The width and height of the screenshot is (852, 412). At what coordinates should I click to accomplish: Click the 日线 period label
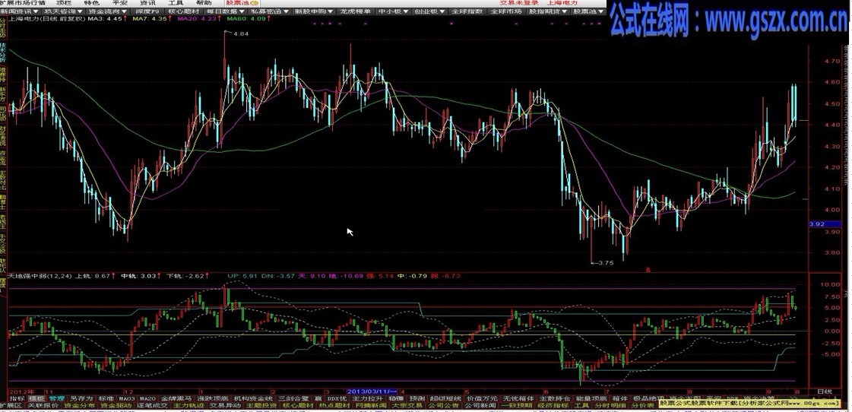click(825, 391)
